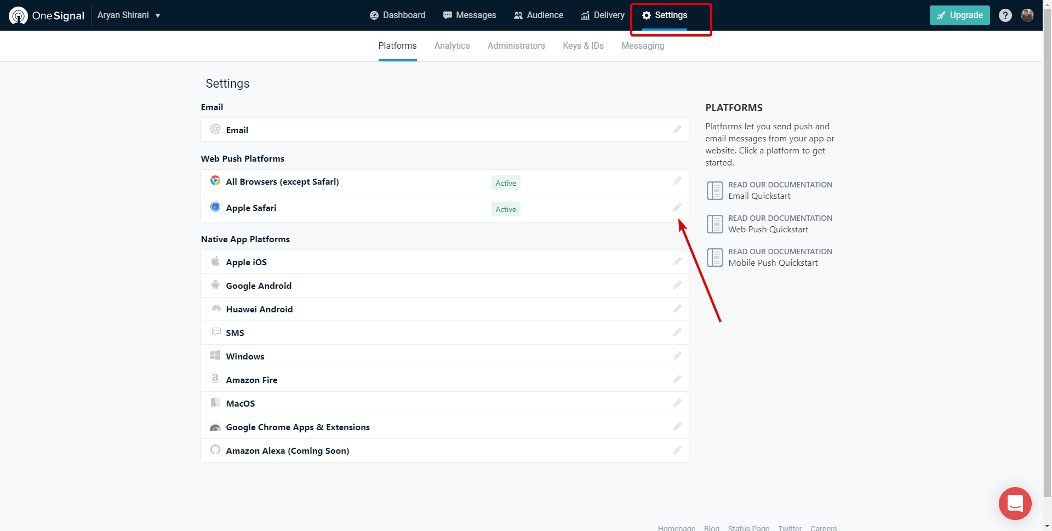Click the Mobile Push Quickstart document icon

(x=715, y=258)
